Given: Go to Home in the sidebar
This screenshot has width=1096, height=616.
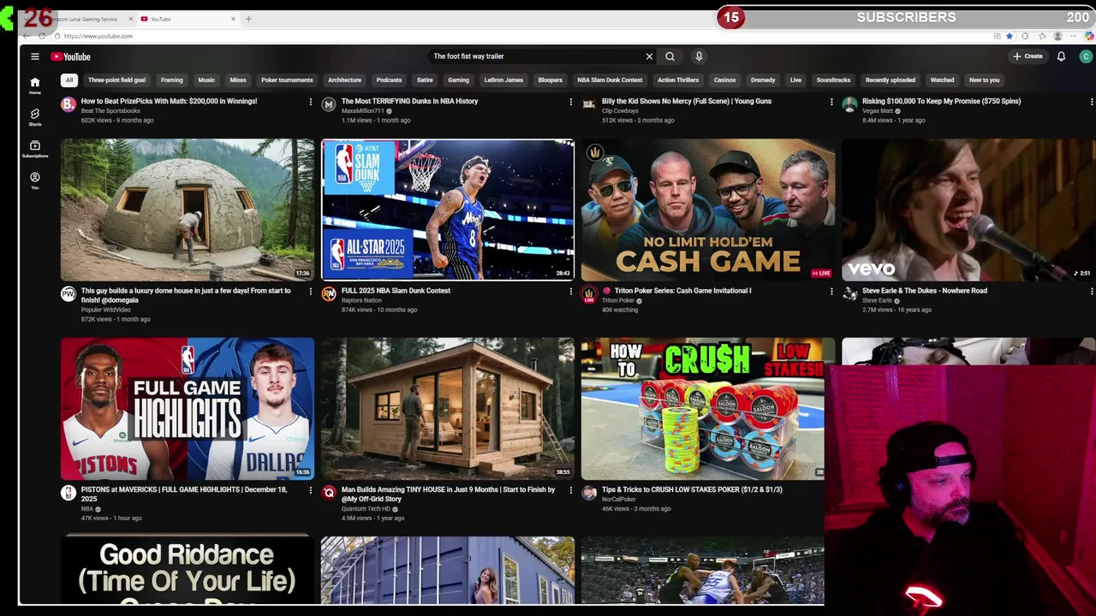Looking at the screenshot, I should click(x=35, y=86).
